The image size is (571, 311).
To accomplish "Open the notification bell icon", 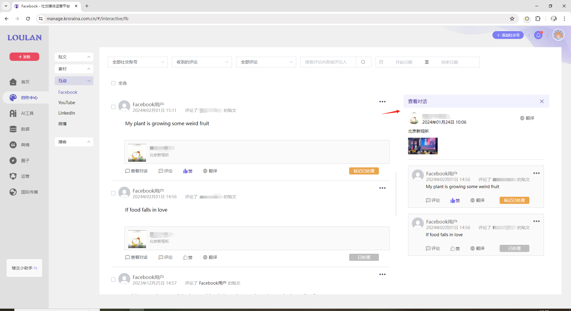I will (538, 35).
